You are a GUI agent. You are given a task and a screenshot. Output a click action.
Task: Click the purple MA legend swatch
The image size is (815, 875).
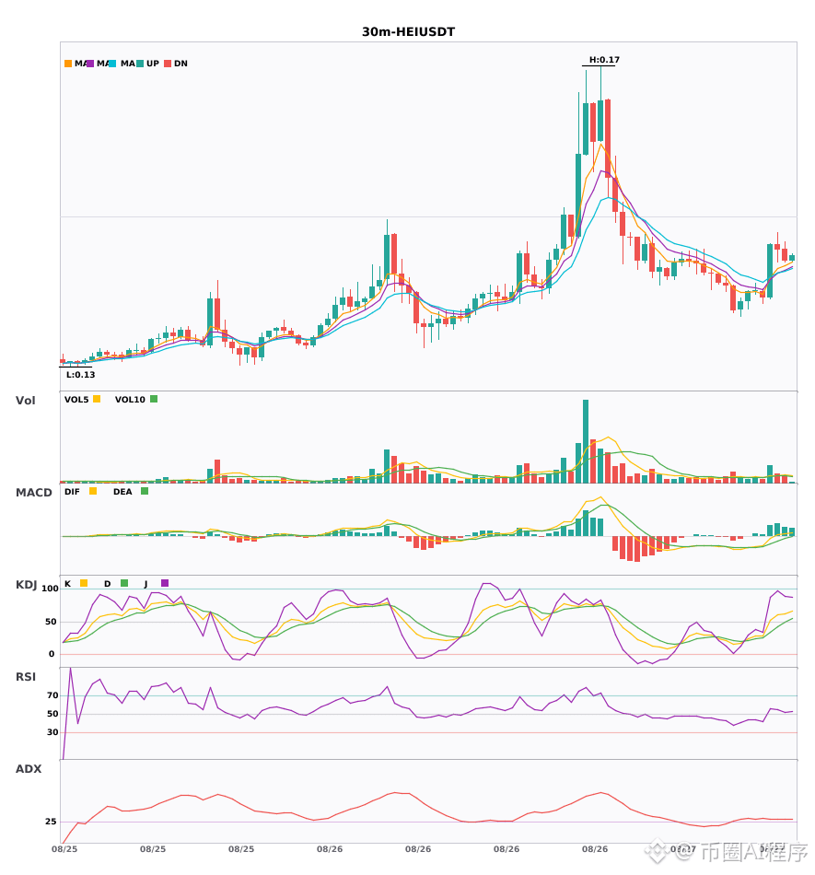tap(90, 64)
